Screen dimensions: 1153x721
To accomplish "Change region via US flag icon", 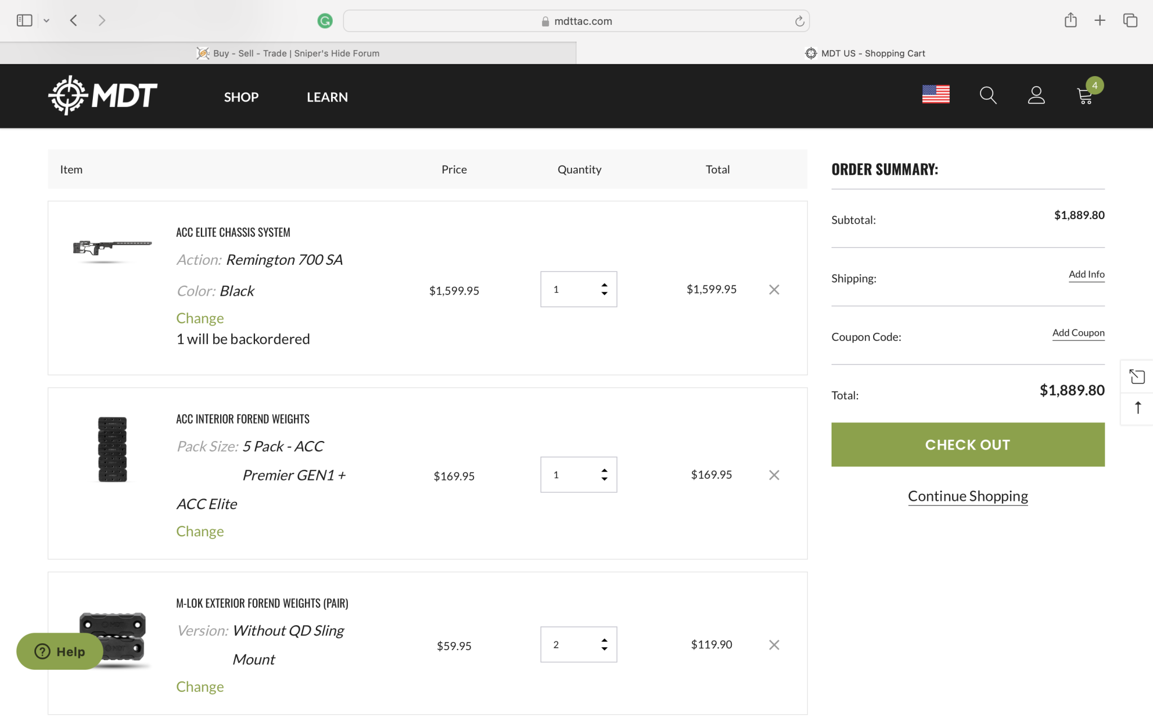I will [x=936, y=94].
